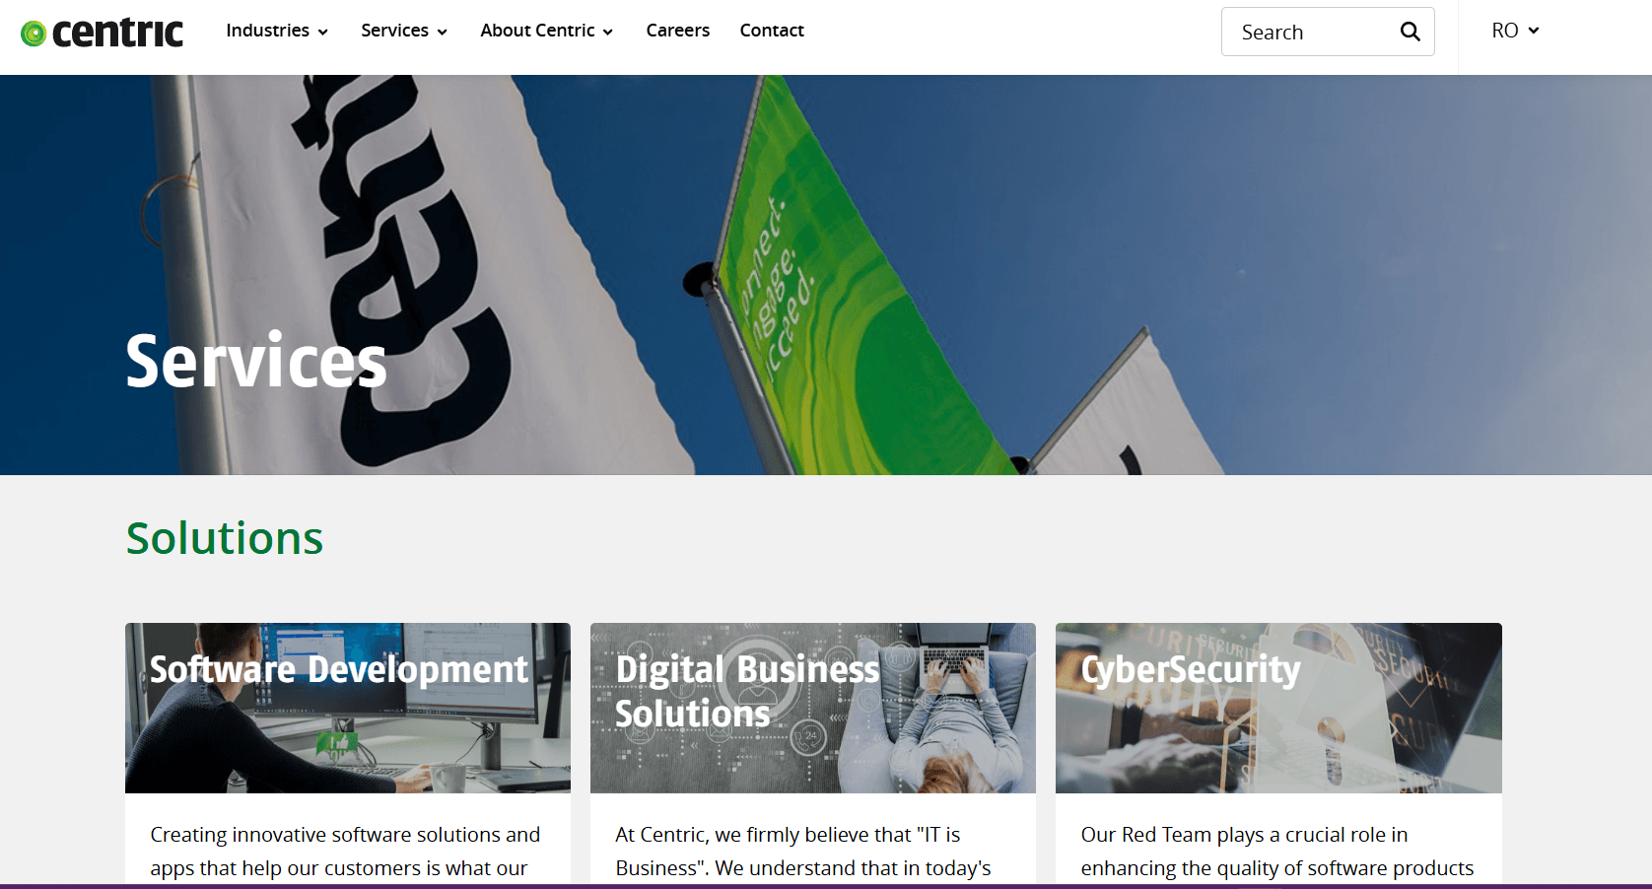
Task: Go to the Careers page
Action: click(678, 31)
